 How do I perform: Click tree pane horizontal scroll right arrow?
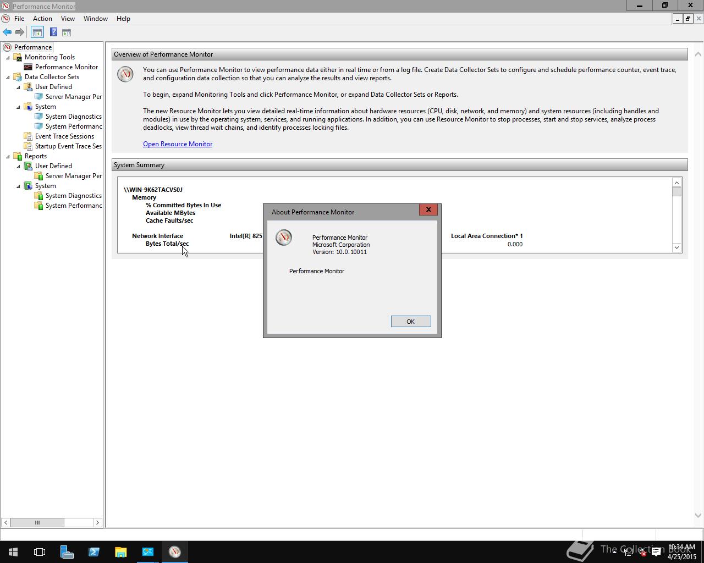point(97,522)
